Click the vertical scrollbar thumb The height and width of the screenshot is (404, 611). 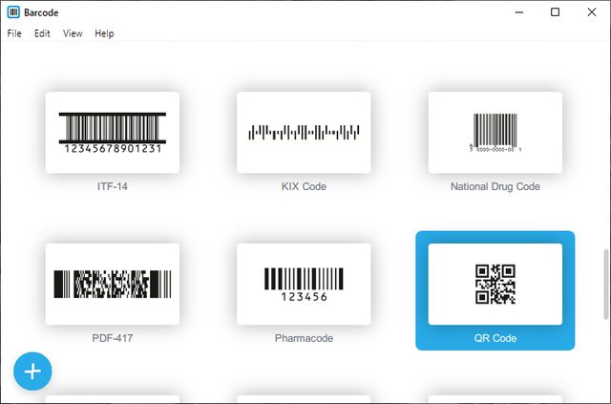point(604,285)
